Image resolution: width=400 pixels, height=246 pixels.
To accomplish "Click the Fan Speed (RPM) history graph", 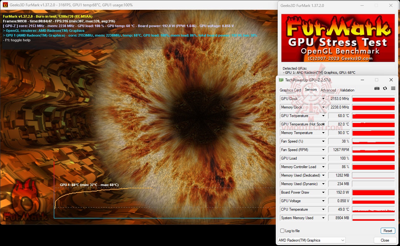I will tap(373, 150).
